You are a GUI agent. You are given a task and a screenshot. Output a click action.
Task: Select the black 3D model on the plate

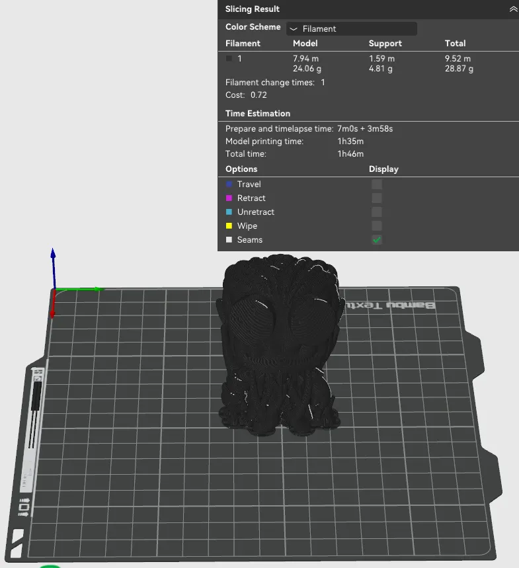[280, 344]
